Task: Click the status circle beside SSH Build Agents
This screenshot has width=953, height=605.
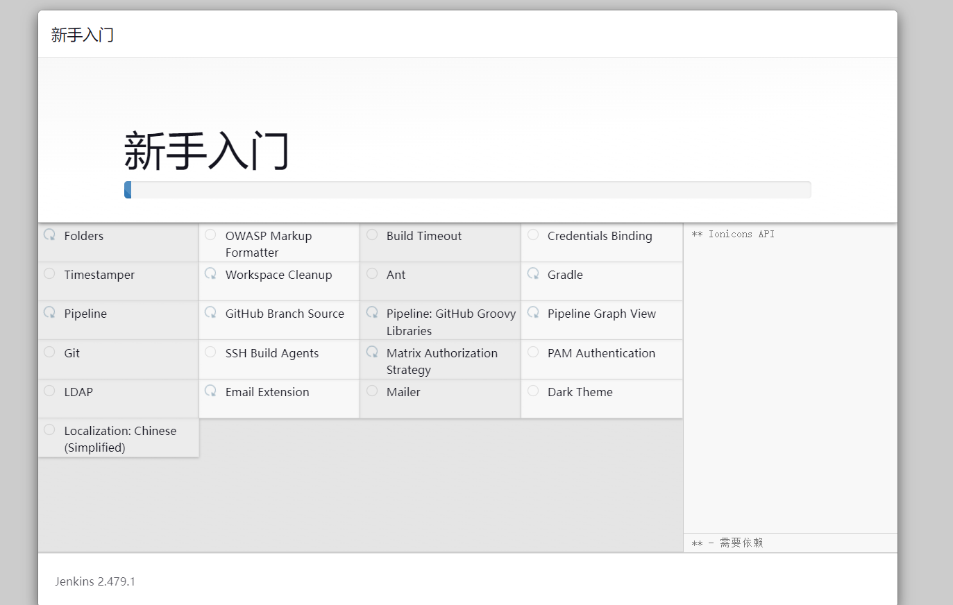Action: coord(210,352)
